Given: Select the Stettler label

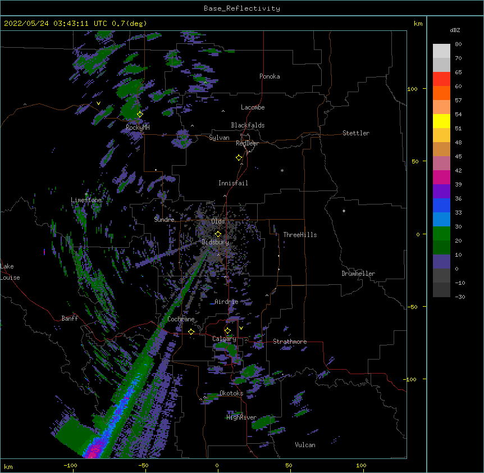Looking at the screenshot, I should tap(356, 133).
